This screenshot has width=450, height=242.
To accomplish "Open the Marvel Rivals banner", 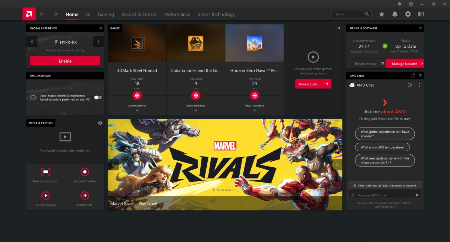I will pyautogui.click(x=225, y=165).
